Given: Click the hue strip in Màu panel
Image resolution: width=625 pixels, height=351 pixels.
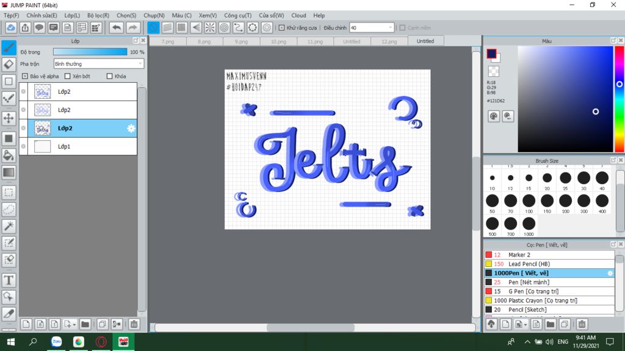Looking at the screenshot, I should click(x=620, y=99).
